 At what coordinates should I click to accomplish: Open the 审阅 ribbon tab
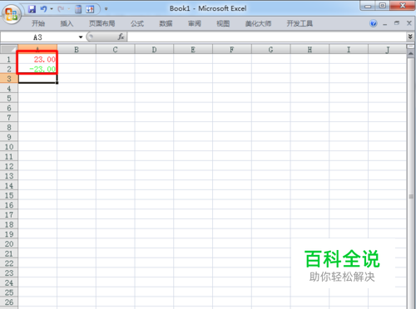tap(195, 23)
